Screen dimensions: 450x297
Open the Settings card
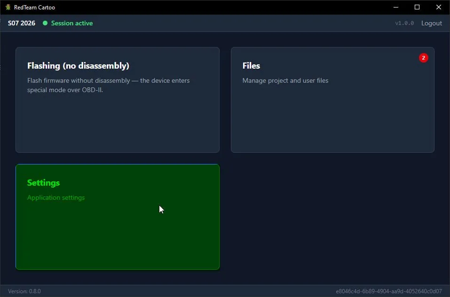click(x=118, y=217)
